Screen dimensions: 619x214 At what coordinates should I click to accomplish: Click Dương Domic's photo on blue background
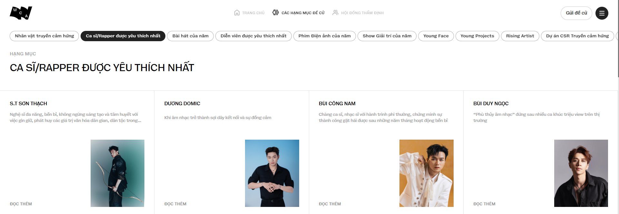pos(272,173)
